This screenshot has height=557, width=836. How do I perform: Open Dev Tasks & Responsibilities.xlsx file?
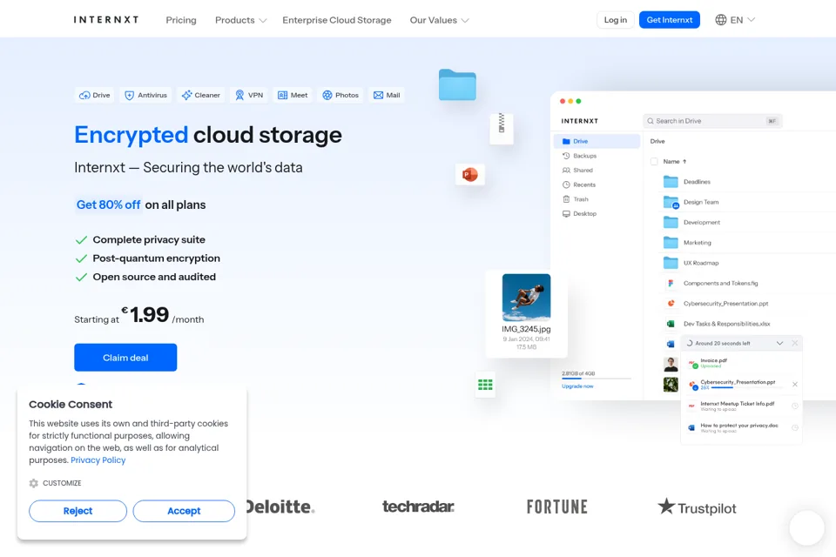point(718,324)
